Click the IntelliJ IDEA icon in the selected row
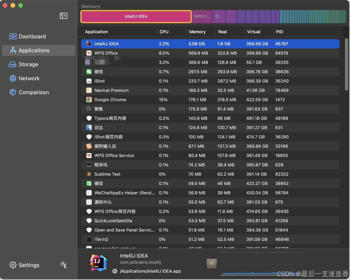 pos(89,44)
